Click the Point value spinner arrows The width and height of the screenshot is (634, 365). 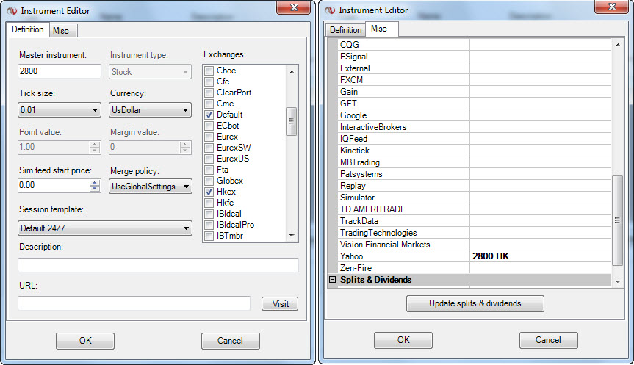pos(95,147)
